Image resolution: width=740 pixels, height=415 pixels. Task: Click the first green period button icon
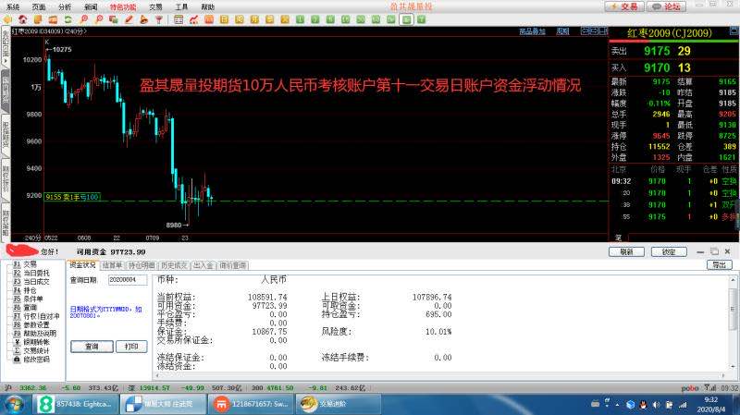pyautogui.click(x=300, y=19)
